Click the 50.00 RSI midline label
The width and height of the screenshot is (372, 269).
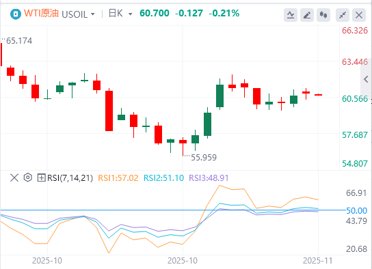(356, 210)
